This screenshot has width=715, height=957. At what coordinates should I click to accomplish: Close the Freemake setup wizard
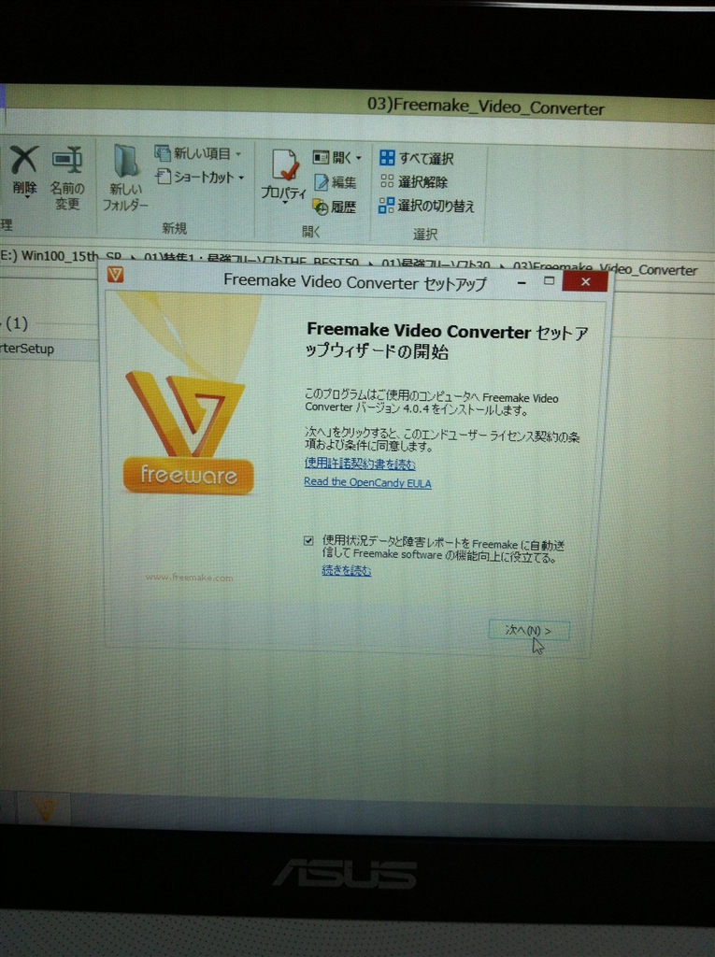point(585,281)
